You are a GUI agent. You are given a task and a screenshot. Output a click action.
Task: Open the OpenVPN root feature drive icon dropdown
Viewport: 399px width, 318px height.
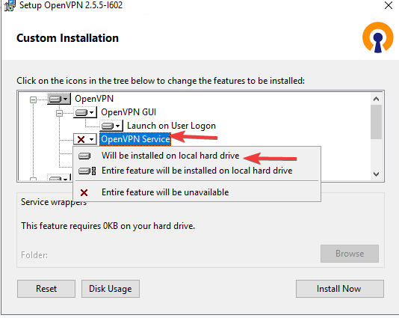point(59,99)
